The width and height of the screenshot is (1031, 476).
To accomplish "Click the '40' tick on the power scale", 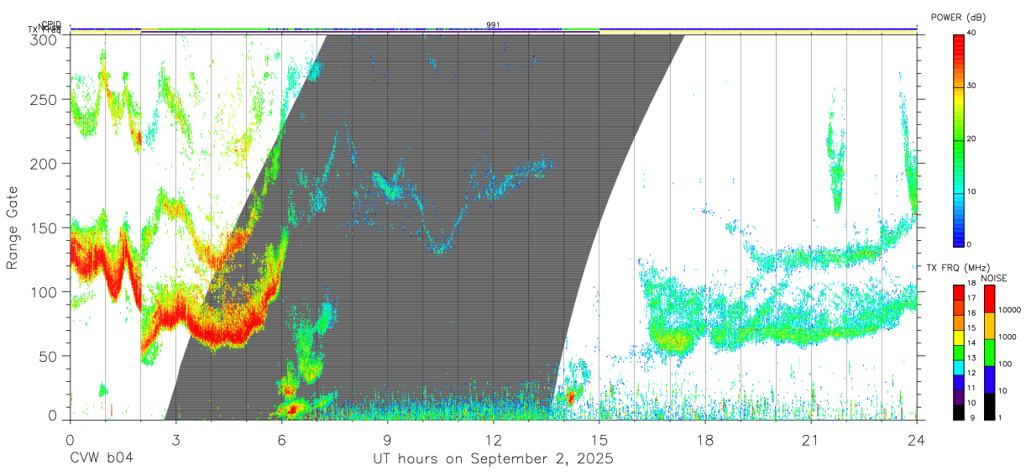I will tap(972, 33).
